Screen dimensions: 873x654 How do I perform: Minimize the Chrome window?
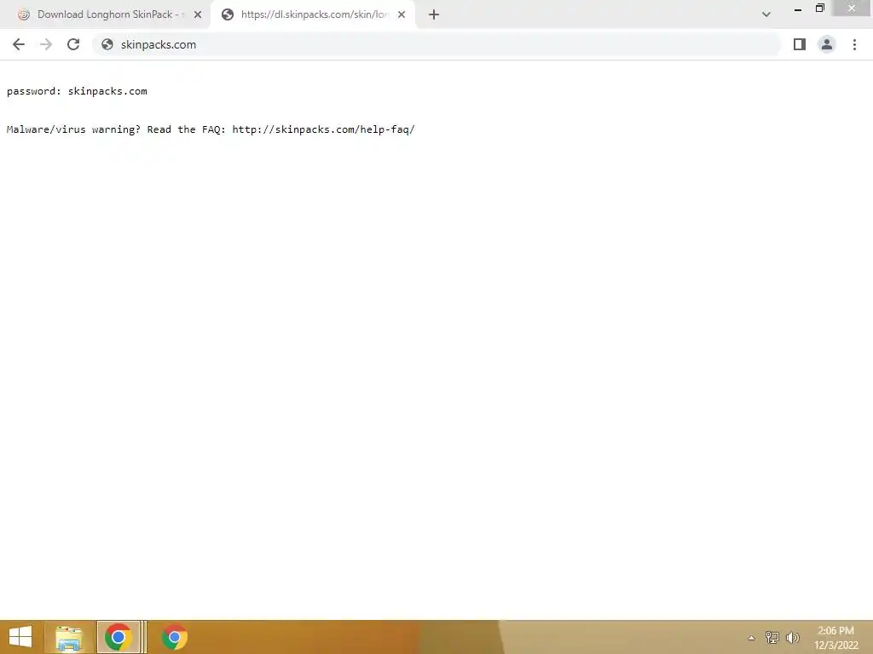pos(798,9)
